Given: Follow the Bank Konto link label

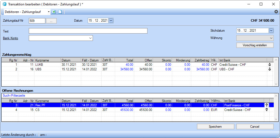Looking at the screenshot, I should [11, 38].
